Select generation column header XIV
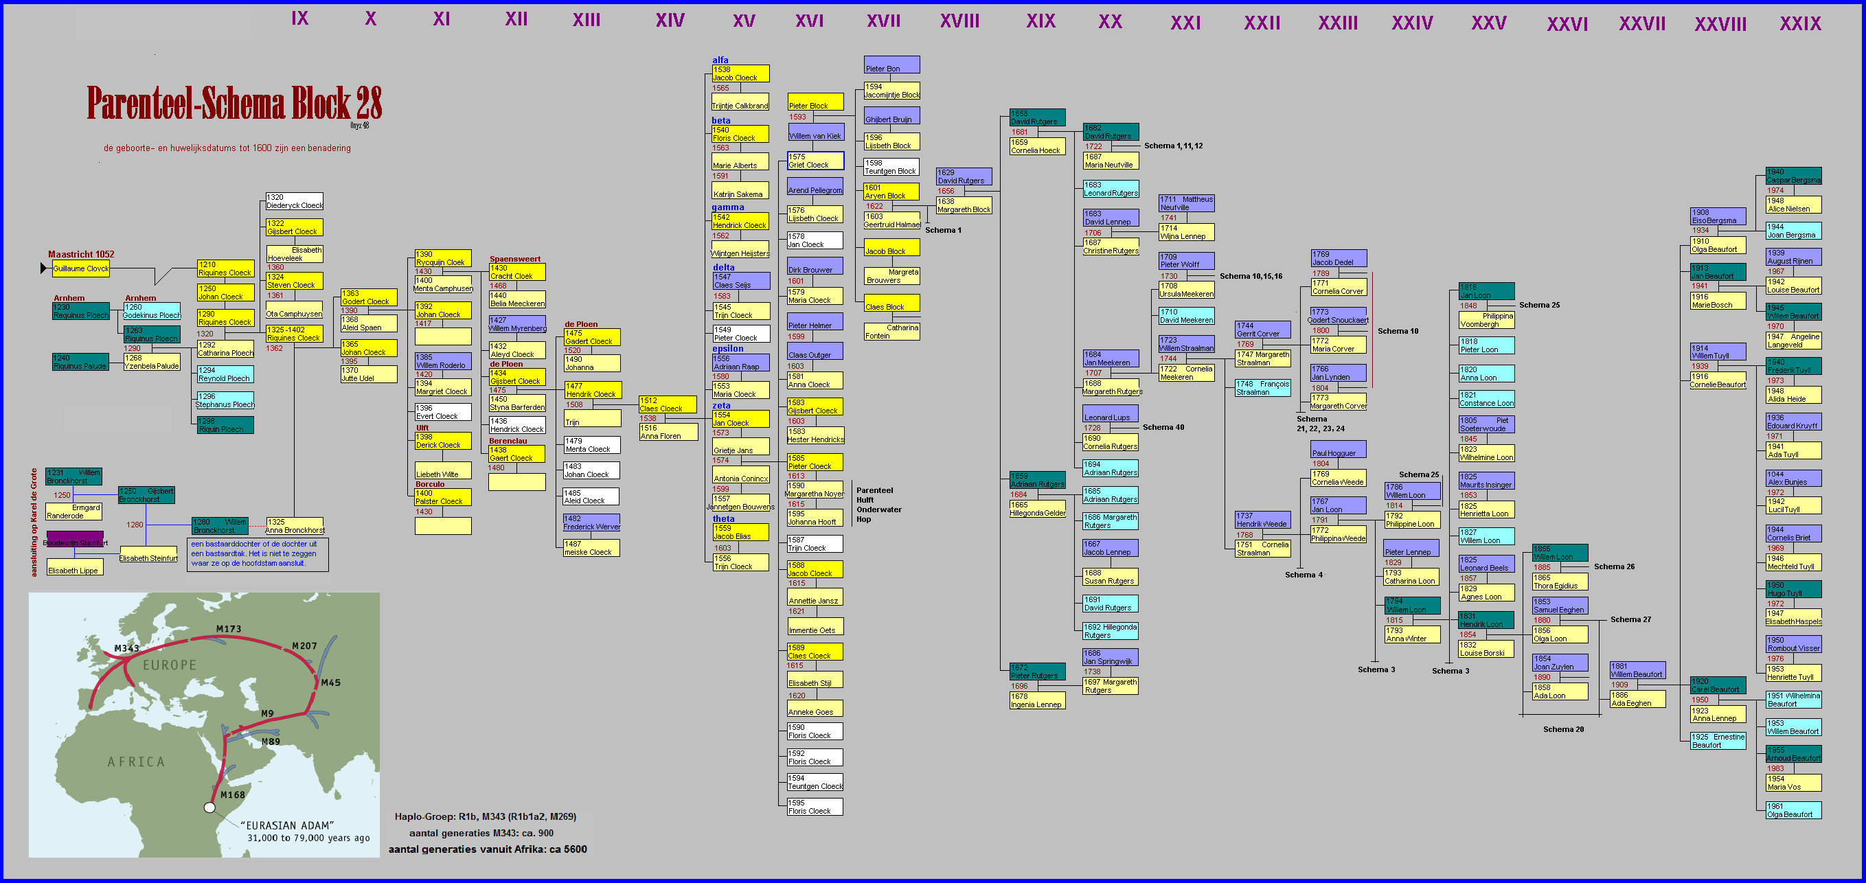 [x=670, y=21]
